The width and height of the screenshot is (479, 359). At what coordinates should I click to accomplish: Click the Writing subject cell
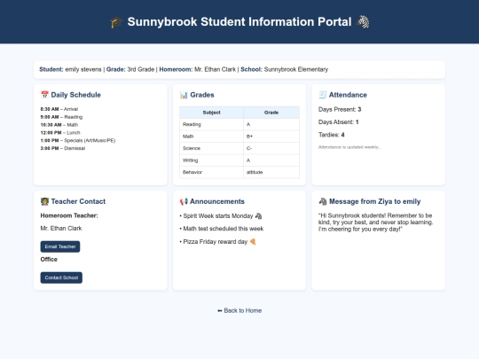211,160
